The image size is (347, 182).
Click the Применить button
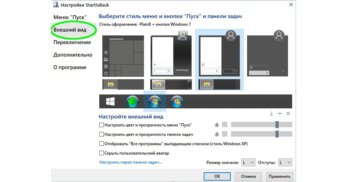[x=279, y=176]
